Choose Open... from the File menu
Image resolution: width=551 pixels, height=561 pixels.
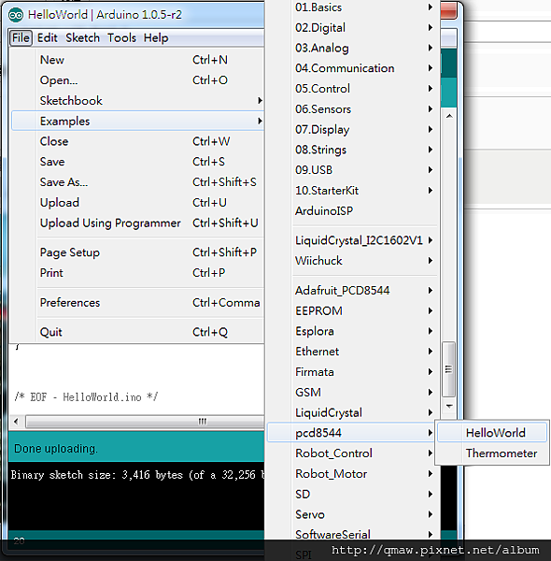click(x=138, y=80)
